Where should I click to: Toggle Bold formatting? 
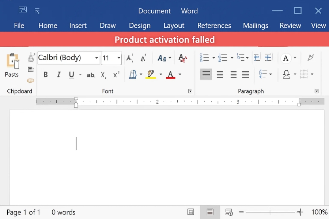pyautogui.click(x=46, y=74)
